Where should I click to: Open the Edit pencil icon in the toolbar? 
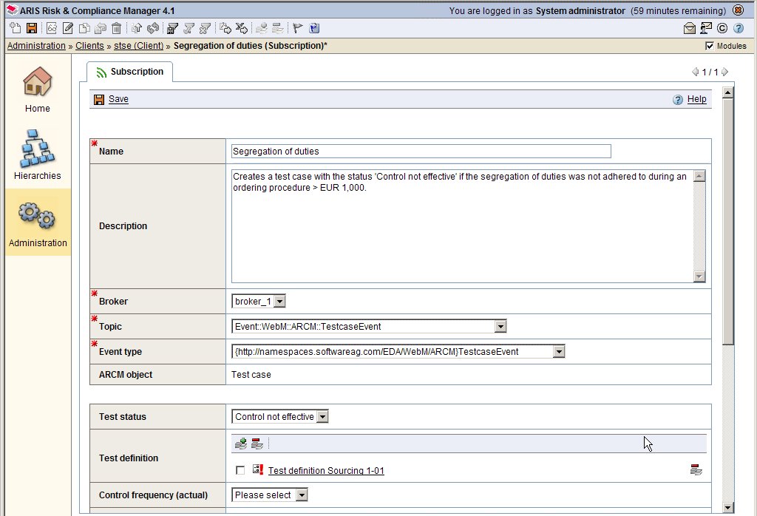pyautogui.click(x=67, y=28)
